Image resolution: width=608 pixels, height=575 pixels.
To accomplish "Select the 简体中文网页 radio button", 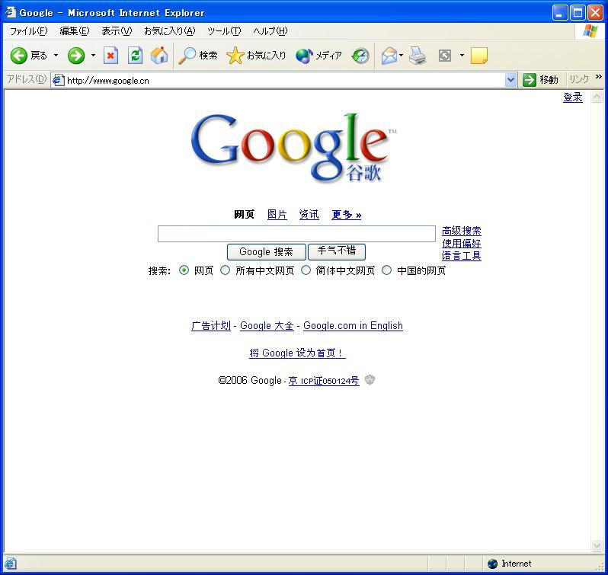I will 306,270.
